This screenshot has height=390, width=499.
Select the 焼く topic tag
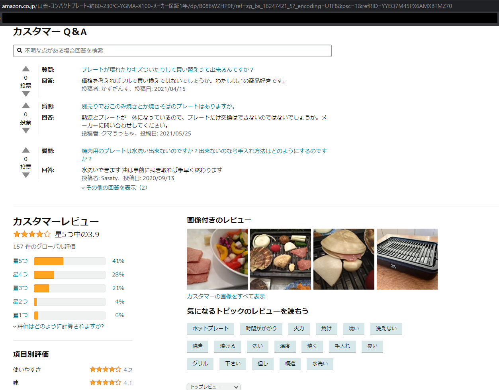(x=312, y=346)
